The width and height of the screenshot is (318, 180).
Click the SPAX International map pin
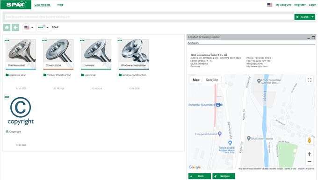(x=249, y=138)
